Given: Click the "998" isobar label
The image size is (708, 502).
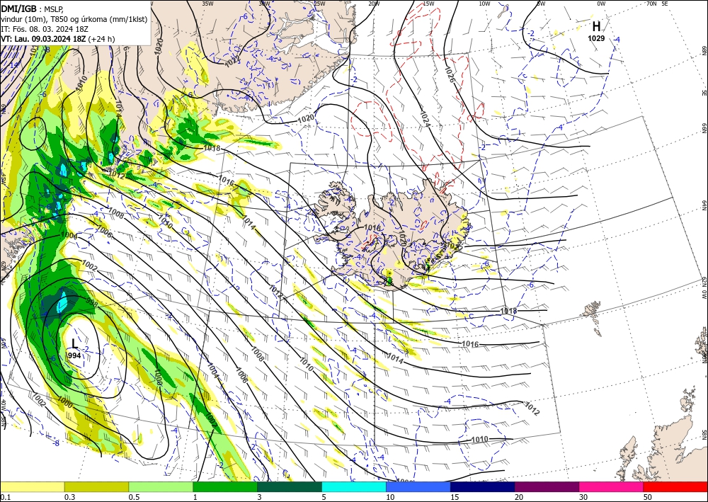Looking at the screenshot, I should tap(91, 302).
